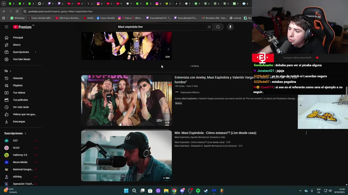Run search with magnifying glass button

click(x=218, y=27)
